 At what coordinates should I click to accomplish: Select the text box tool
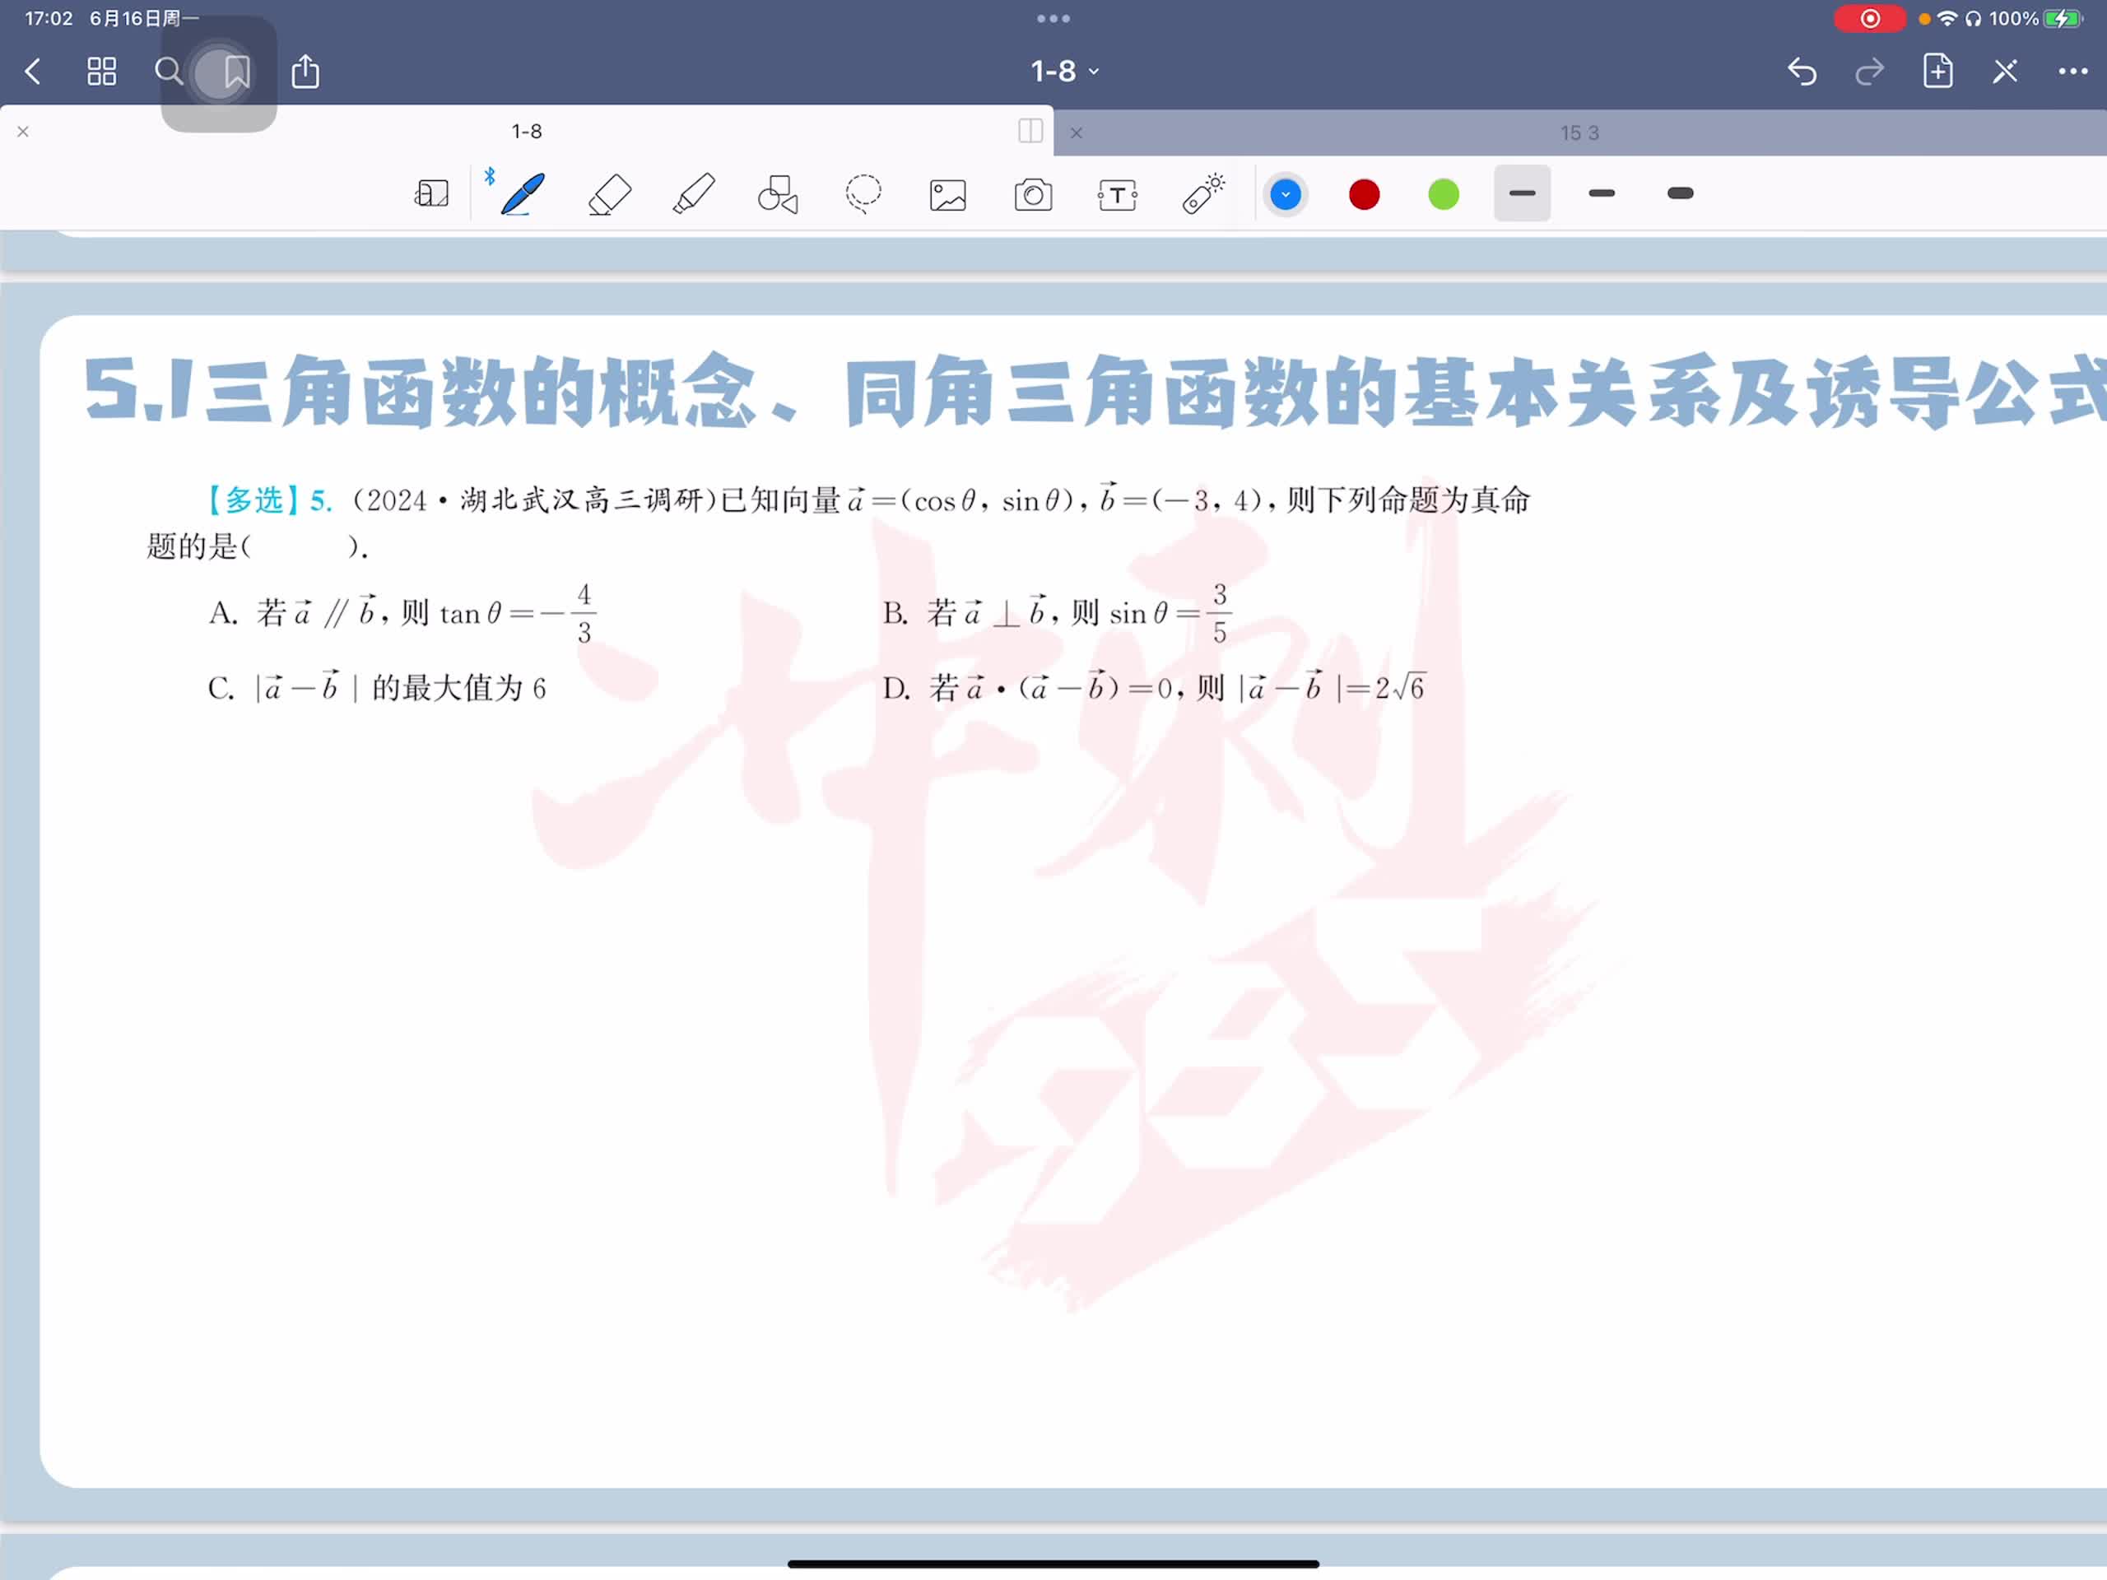pos(1118,195)
